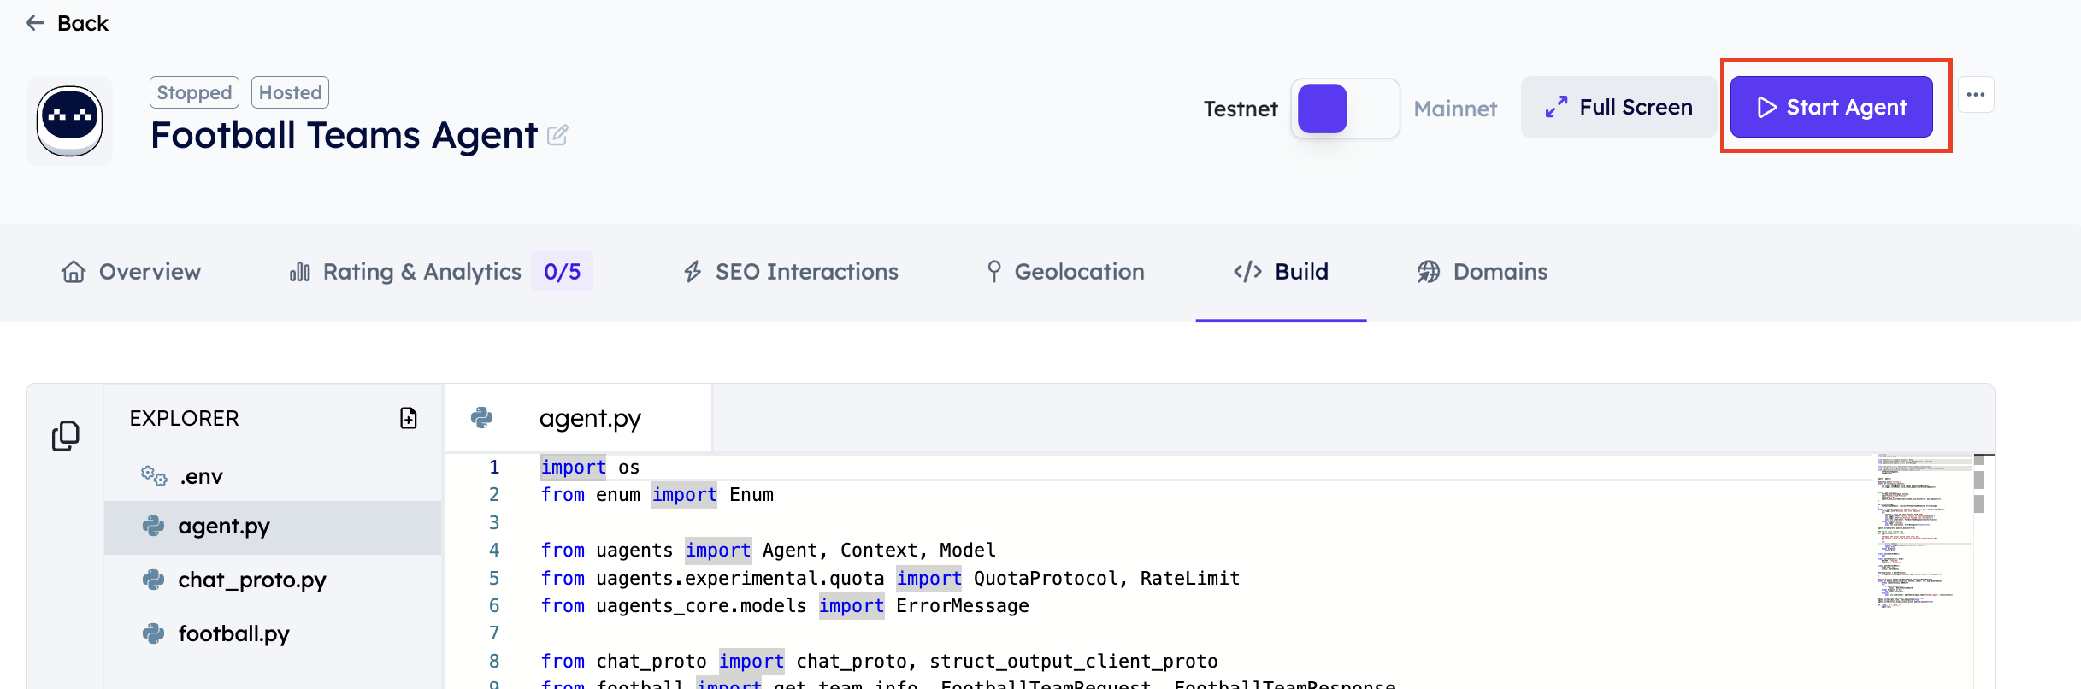Click the bar chart icon on Rating tab

[299, 272]
